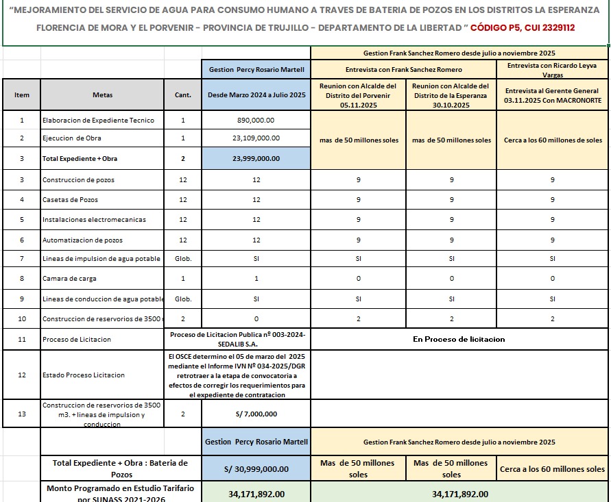Select the blue 23,999,000.00 total cell

coord(256,158)
